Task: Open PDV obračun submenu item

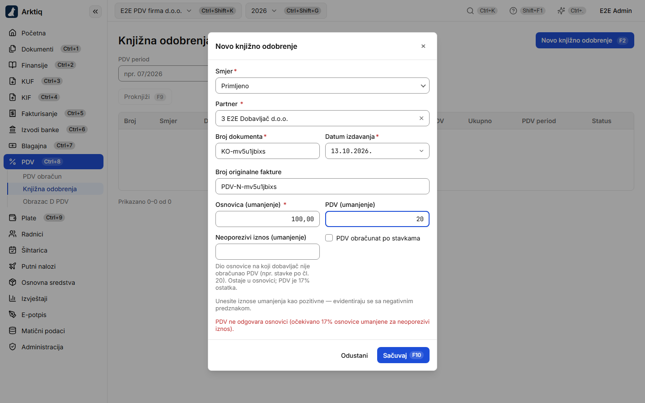Action: coord(56,176)
